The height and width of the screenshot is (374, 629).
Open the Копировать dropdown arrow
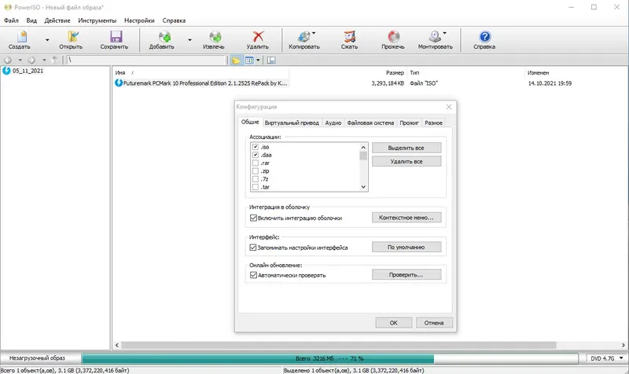pyautogui.click(x=314, y=33)
